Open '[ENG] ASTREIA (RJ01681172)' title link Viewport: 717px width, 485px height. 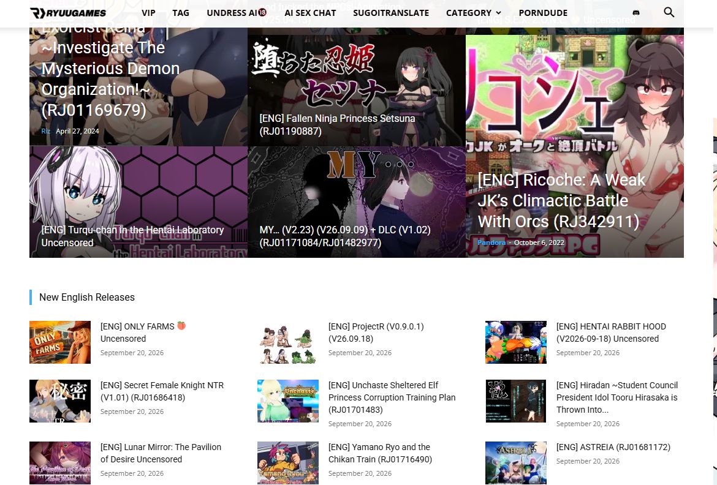click(613, 447)
